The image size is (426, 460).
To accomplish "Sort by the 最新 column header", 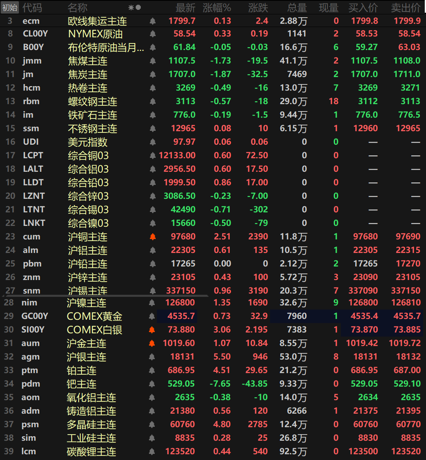I will [185, 8].
